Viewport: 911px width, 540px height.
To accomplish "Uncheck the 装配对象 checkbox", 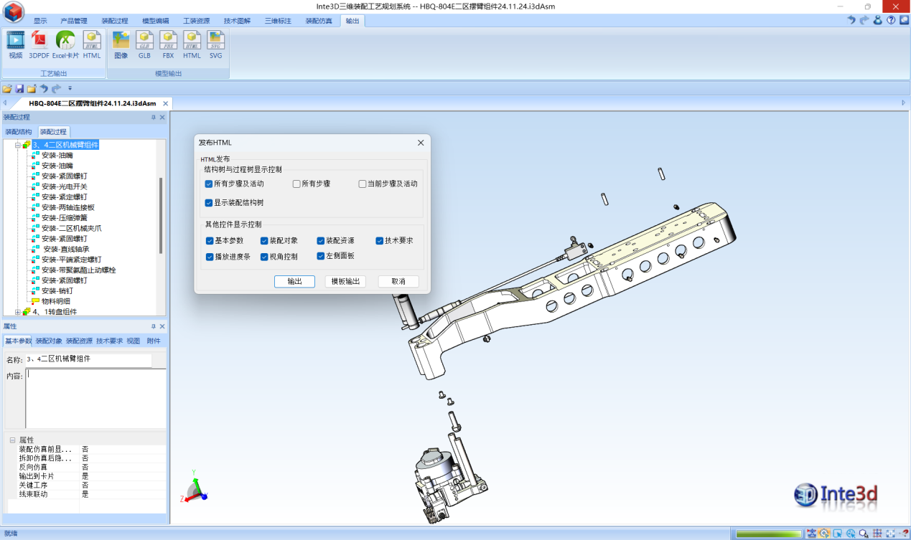I will (264, 241).
